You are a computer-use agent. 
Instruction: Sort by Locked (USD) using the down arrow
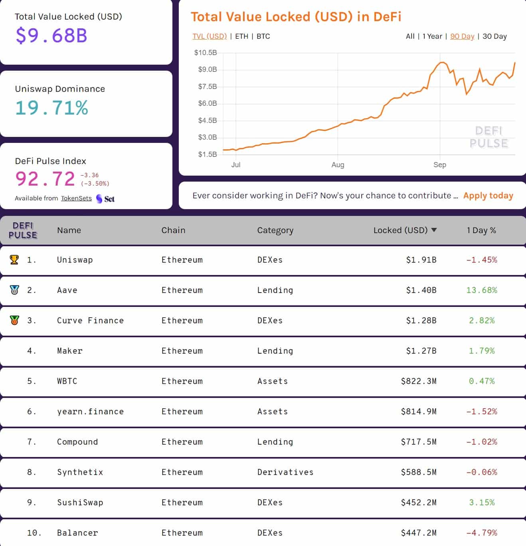point(434,230)
